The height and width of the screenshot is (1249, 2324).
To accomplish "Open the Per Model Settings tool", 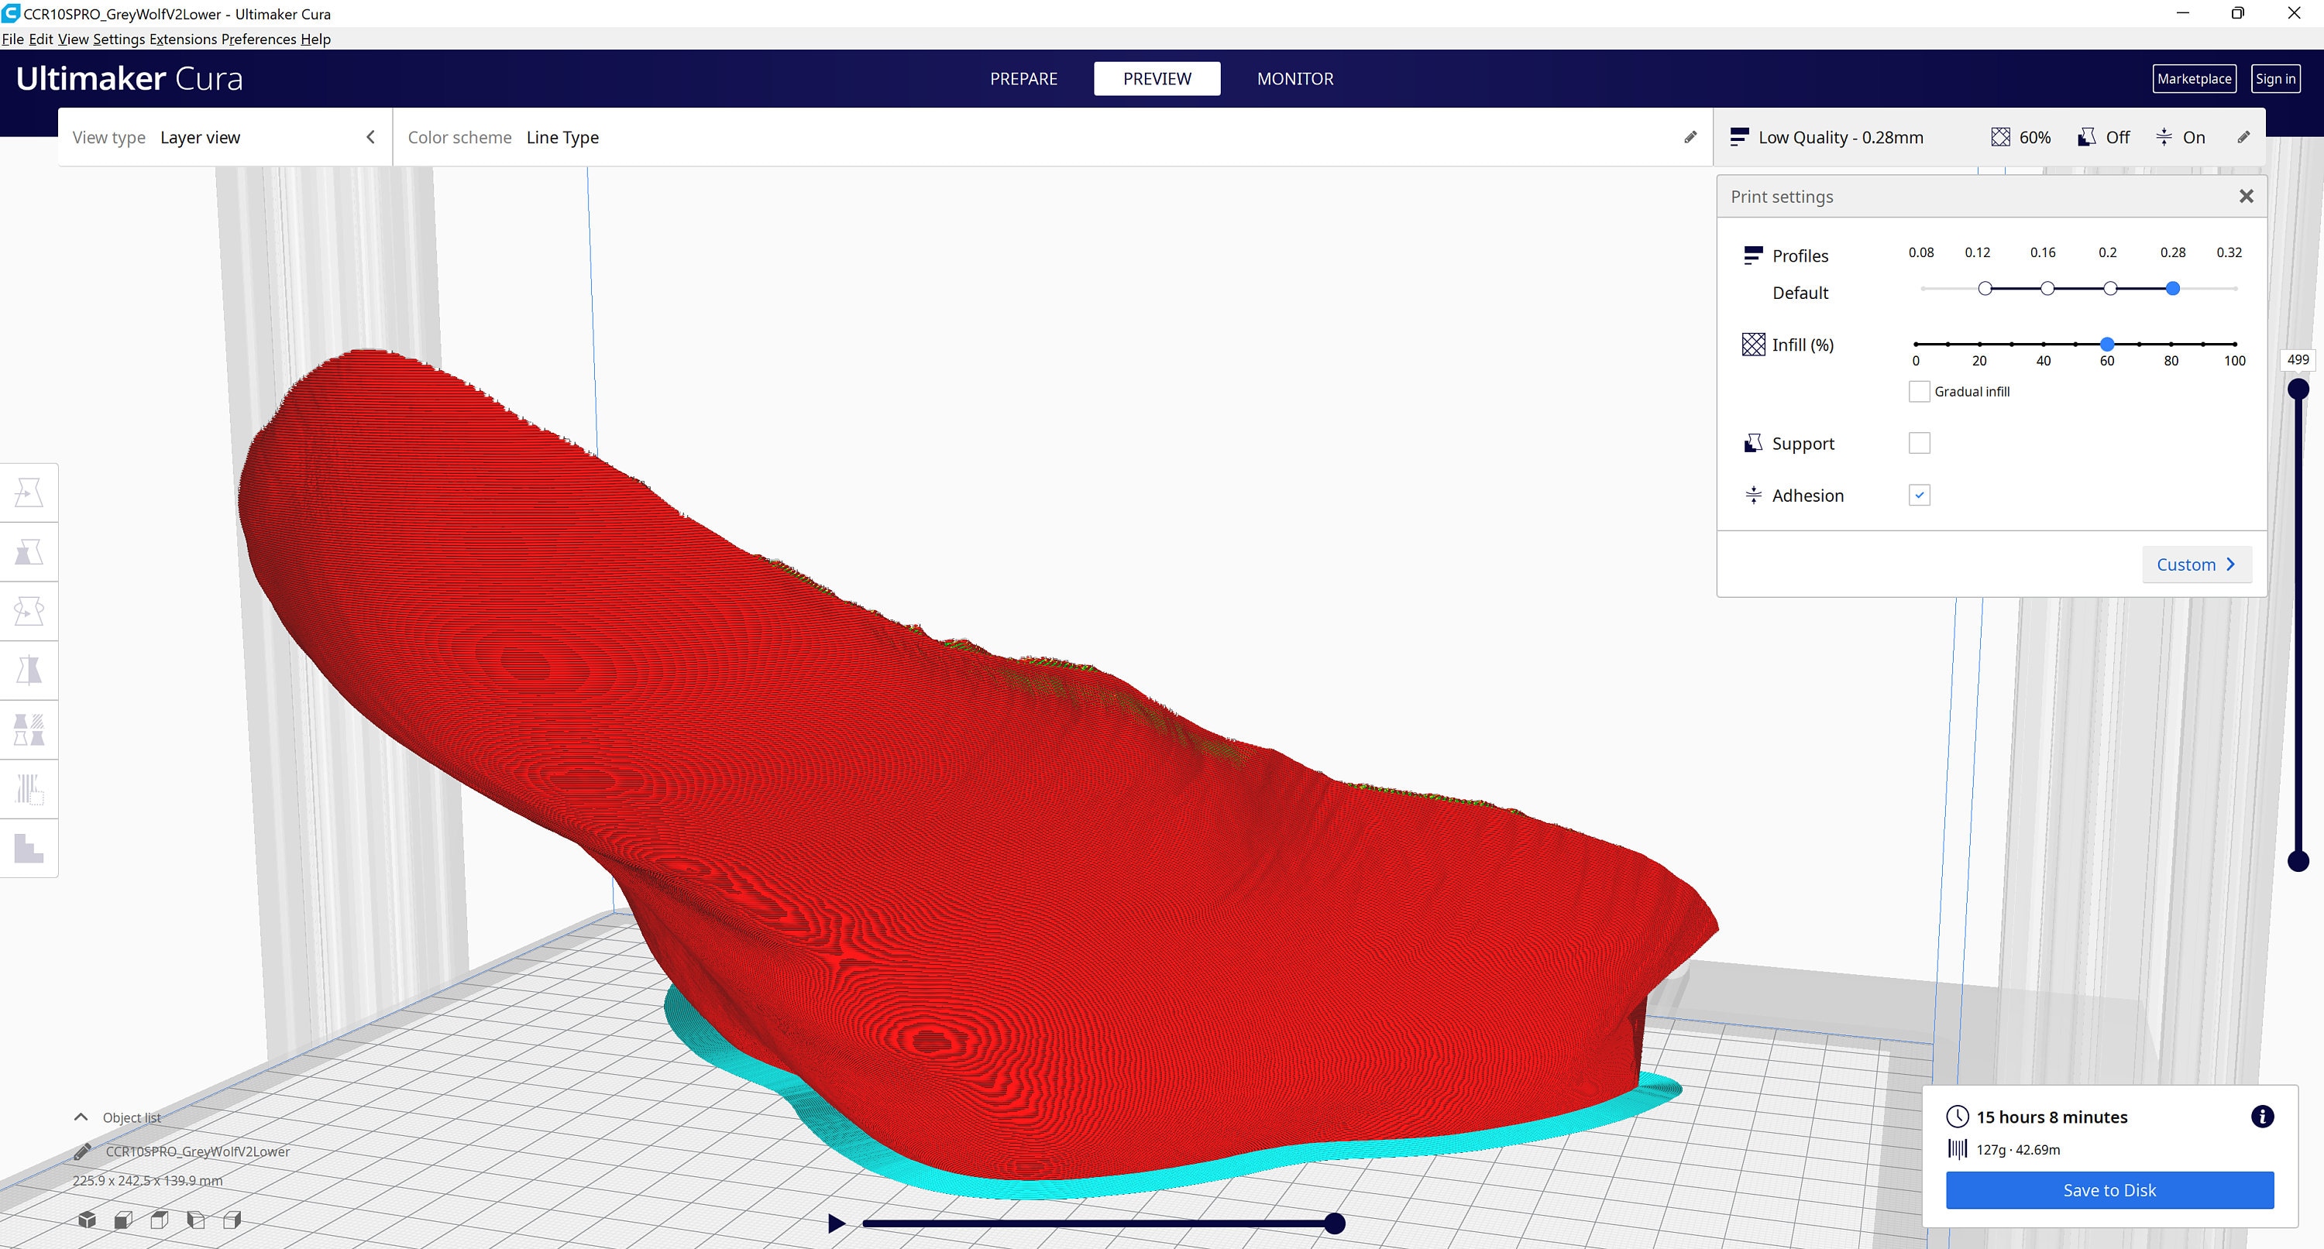I will [29, 729].
